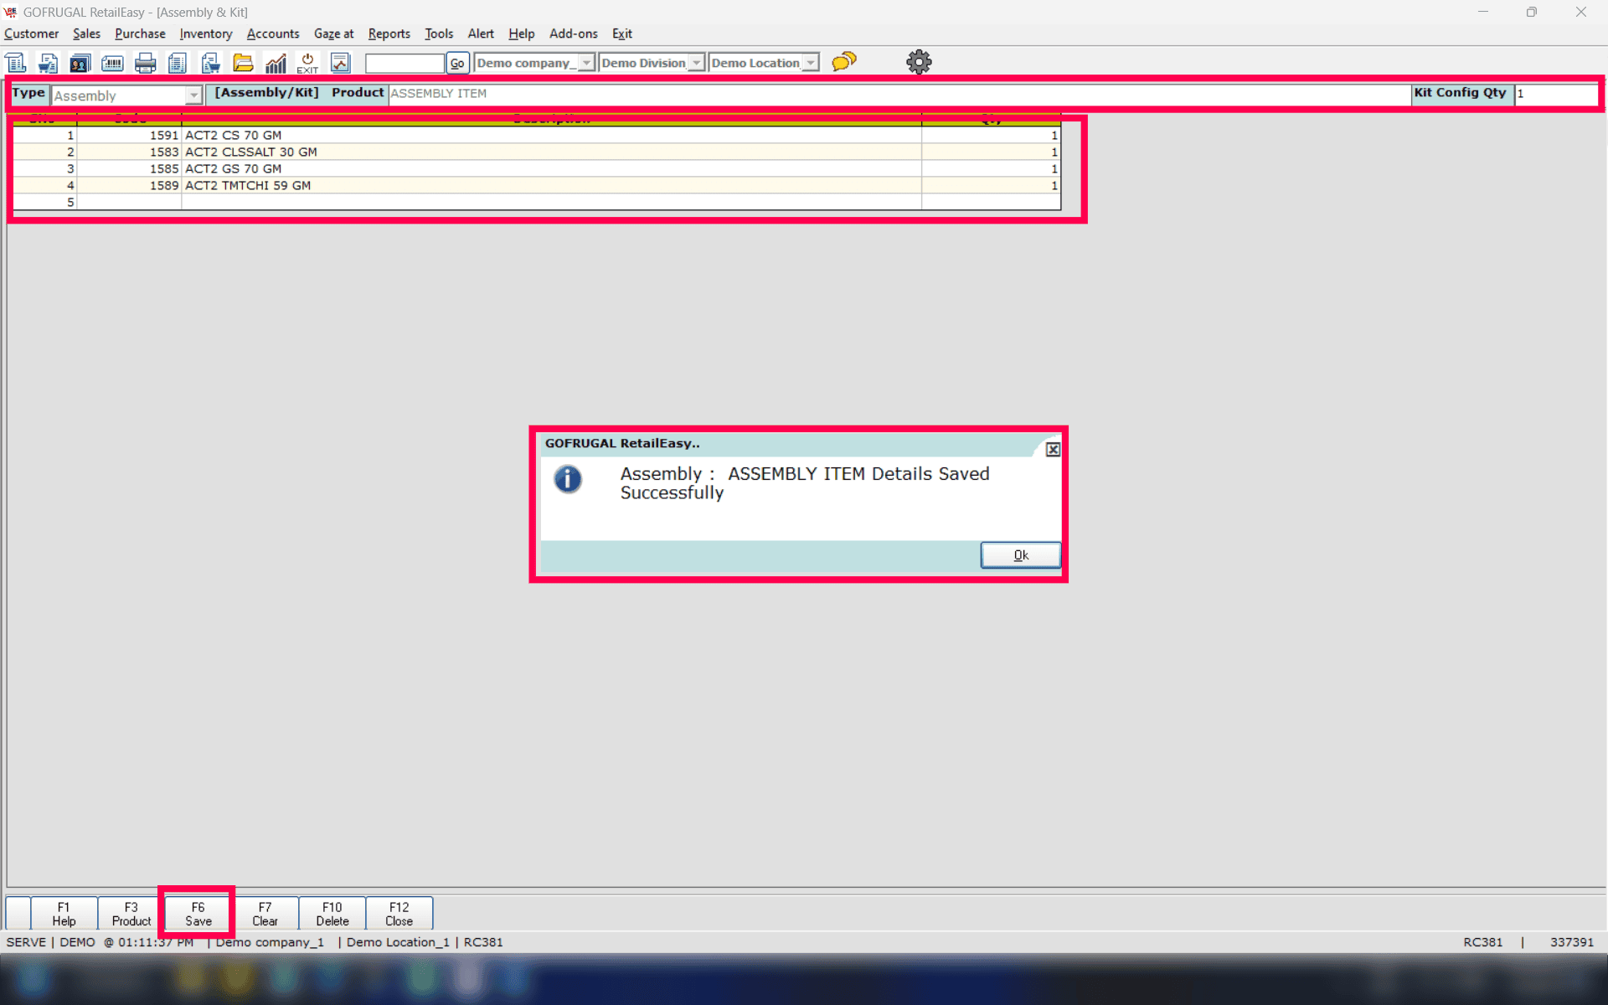Expand the Demo Division dropdown
The image size is (1608, 1005).
696,63
